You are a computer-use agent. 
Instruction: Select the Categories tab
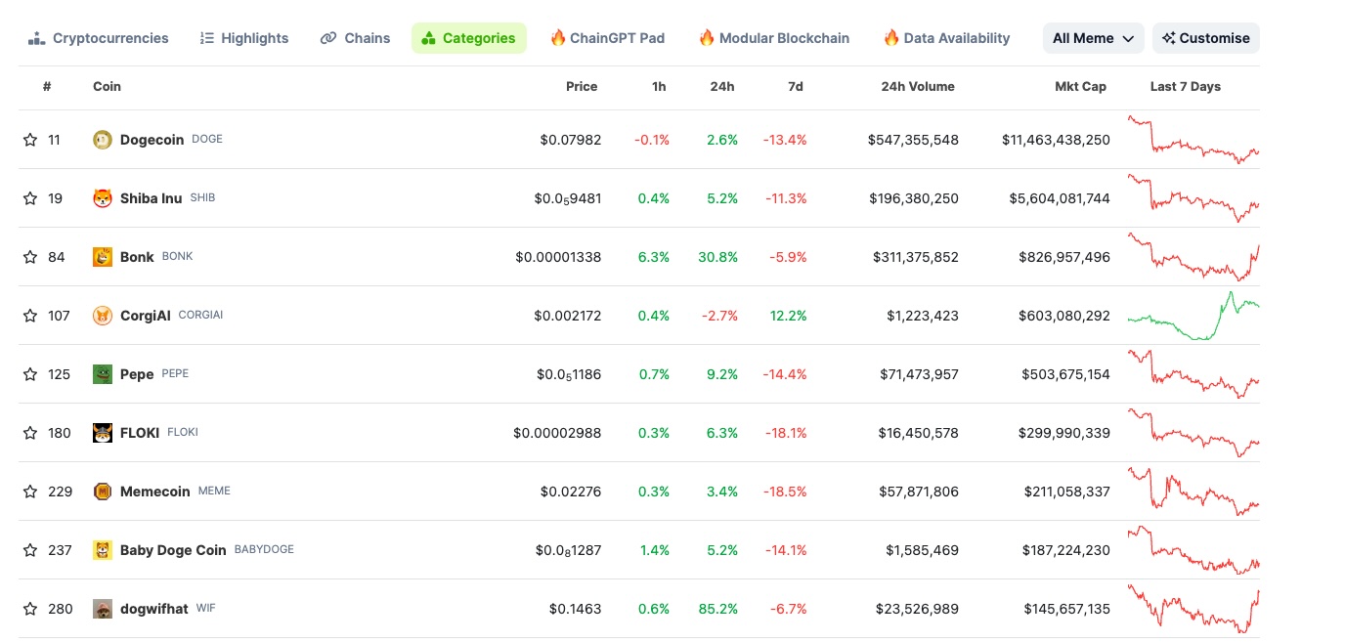tap(469, 38)
